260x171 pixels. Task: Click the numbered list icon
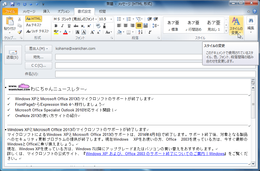129,19
